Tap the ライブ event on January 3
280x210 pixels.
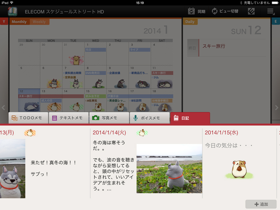point(140,50)
